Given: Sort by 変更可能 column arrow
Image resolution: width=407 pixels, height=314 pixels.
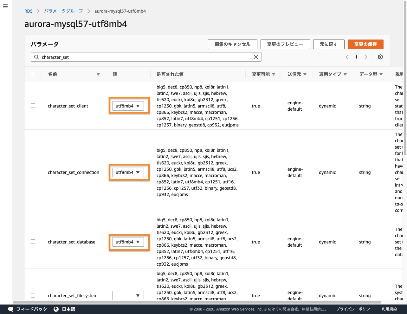Looking at the screenshot, I should point(274,74).
